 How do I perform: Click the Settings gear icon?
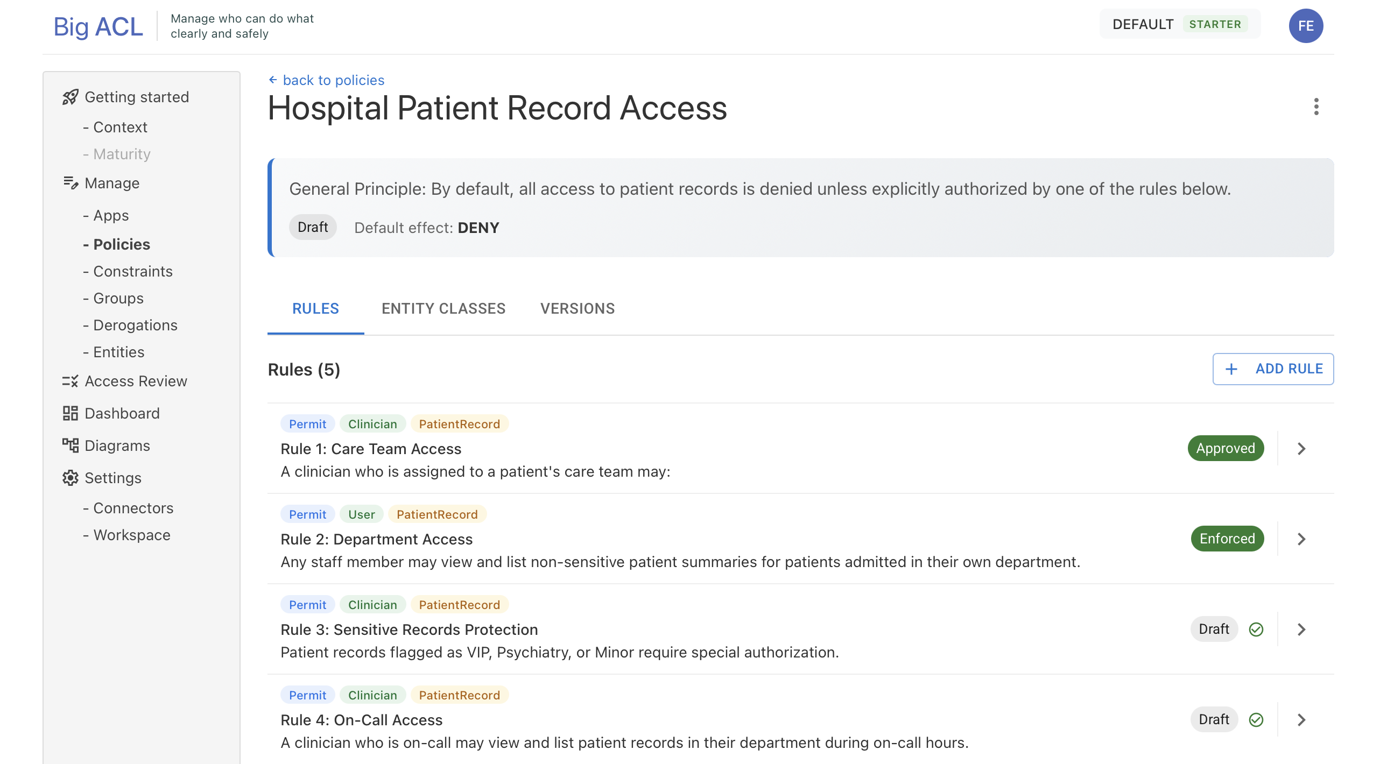(70, 478)
